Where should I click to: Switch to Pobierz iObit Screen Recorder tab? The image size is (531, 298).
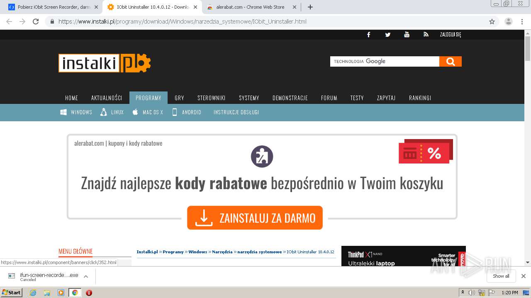tap(54, 7)
